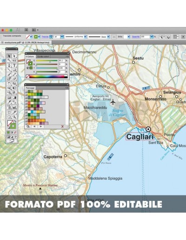Select the Column Graph tool
This screenshot has width=186, height=240.
(14, 107)
